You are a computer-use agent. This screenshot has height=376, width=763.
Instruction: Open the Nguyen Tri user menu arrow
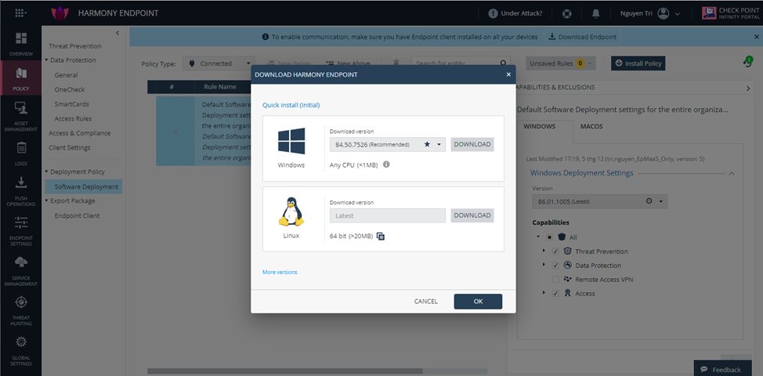tap(678, 13)
